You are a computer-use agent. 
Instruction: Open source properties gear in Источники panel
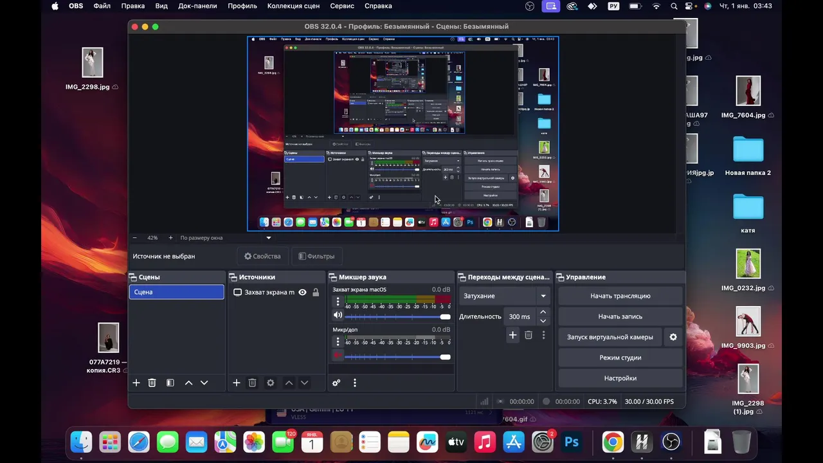click(x=271, y=383)
